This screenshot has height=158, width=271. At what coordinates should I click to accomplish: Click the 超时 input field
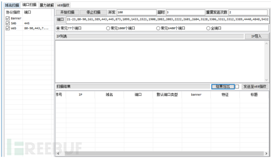(185, 12)
